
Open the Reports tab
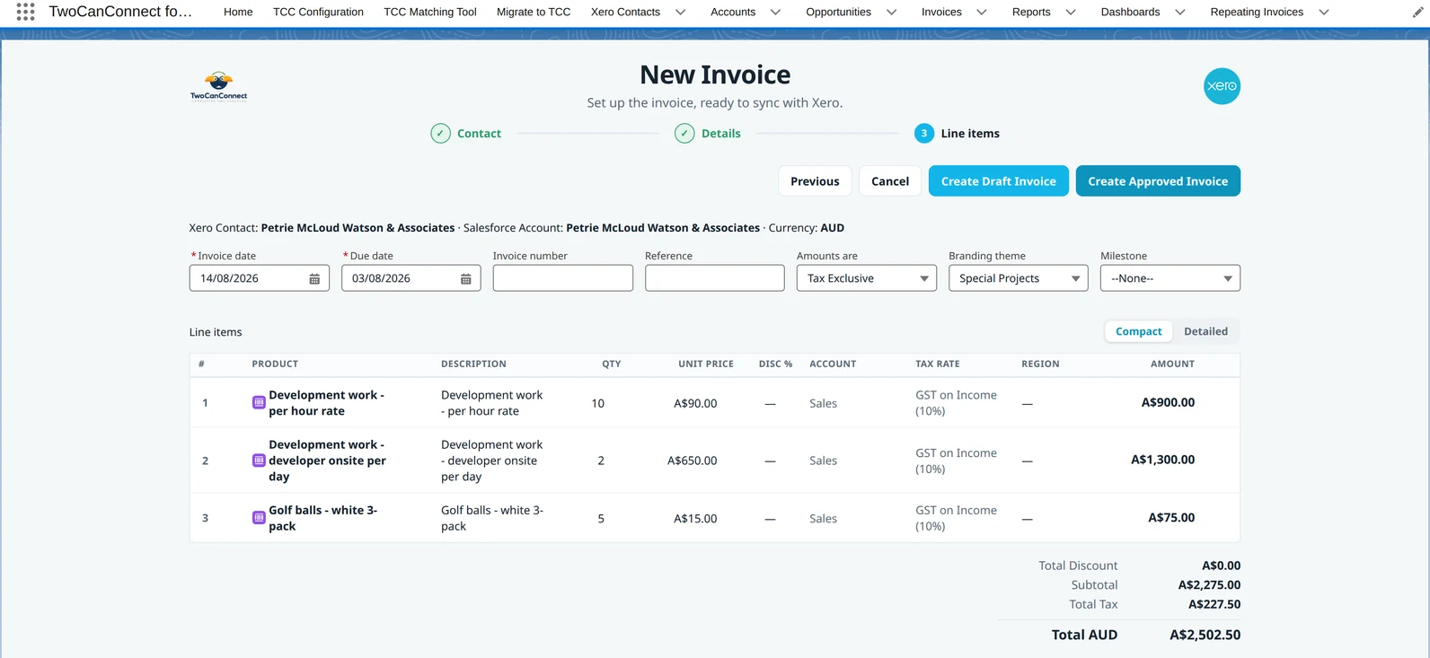1031,13
